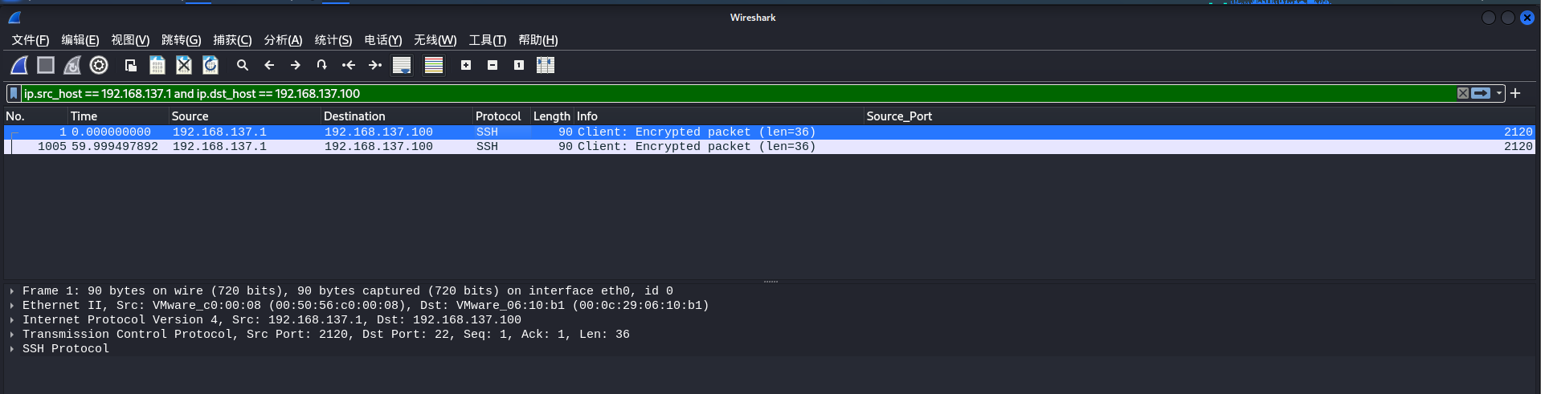Sort by the Time column header

coord(118,116)
